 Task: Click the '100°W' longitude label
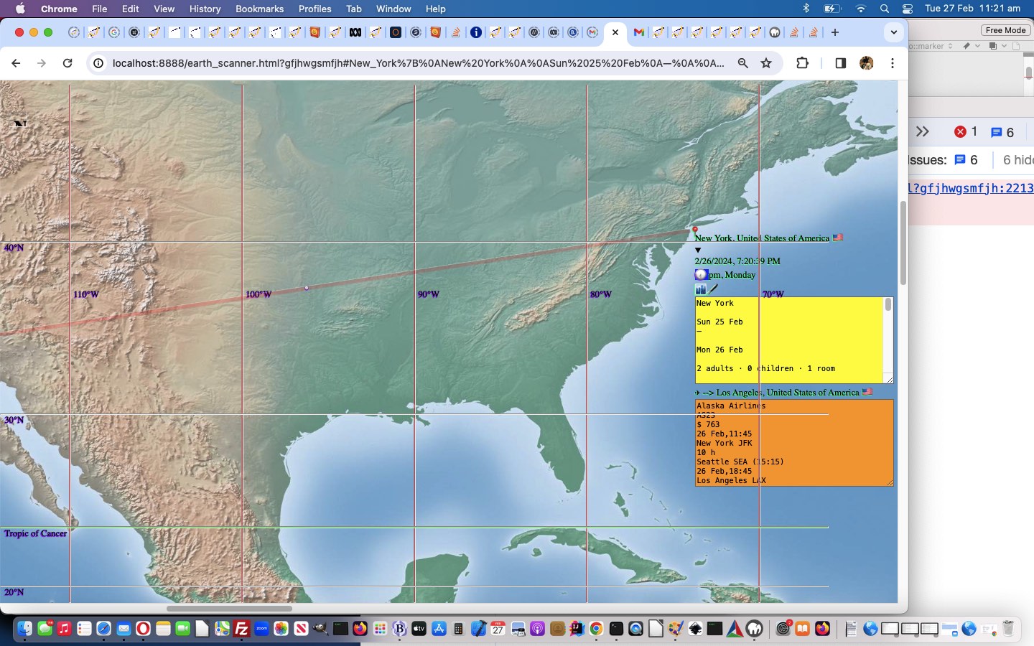[258, 294]
